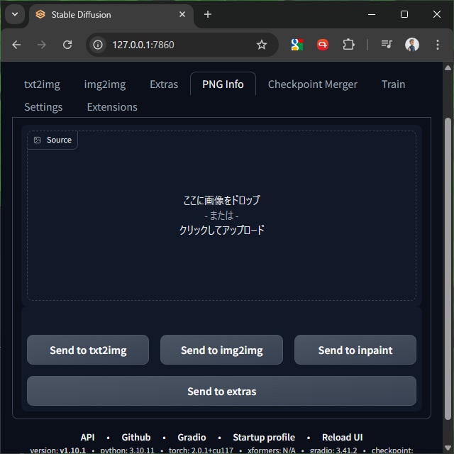Switch to the txt2img tab
Screen dimensions: 454x454
pos(42,84)
